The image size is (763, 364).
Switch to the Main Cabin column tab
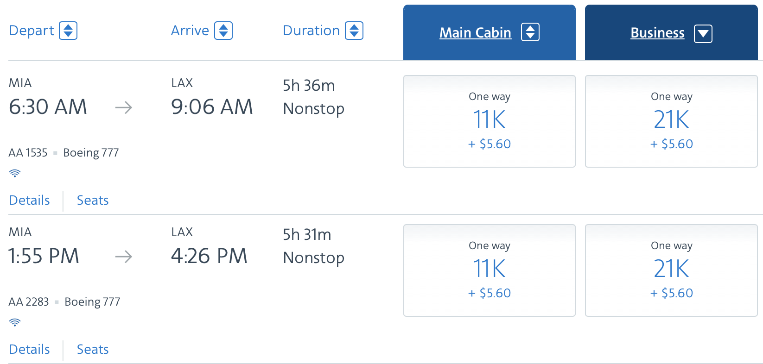click(x=475, y=32)
